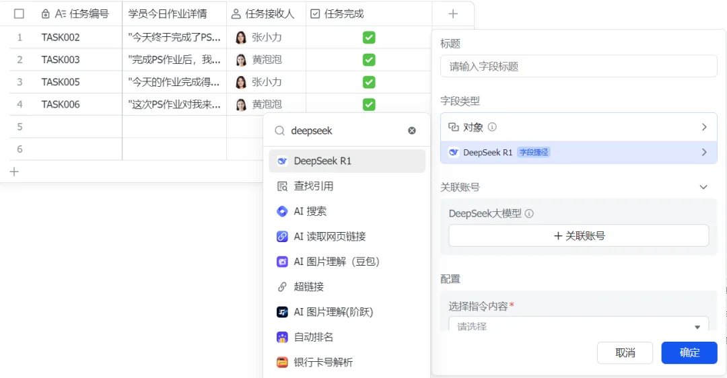Screen dimensions: 727x378
Task: Click the + 关联账号 button
Action: tap(579, 236)
